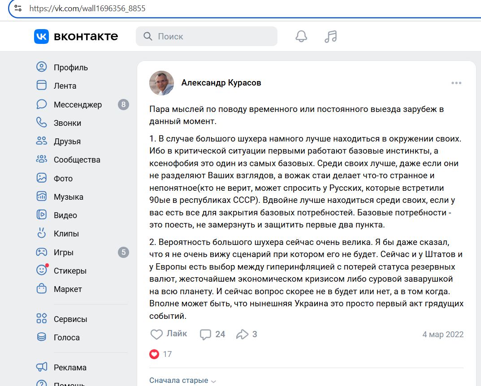Select Игры in the sidebar

63,253
